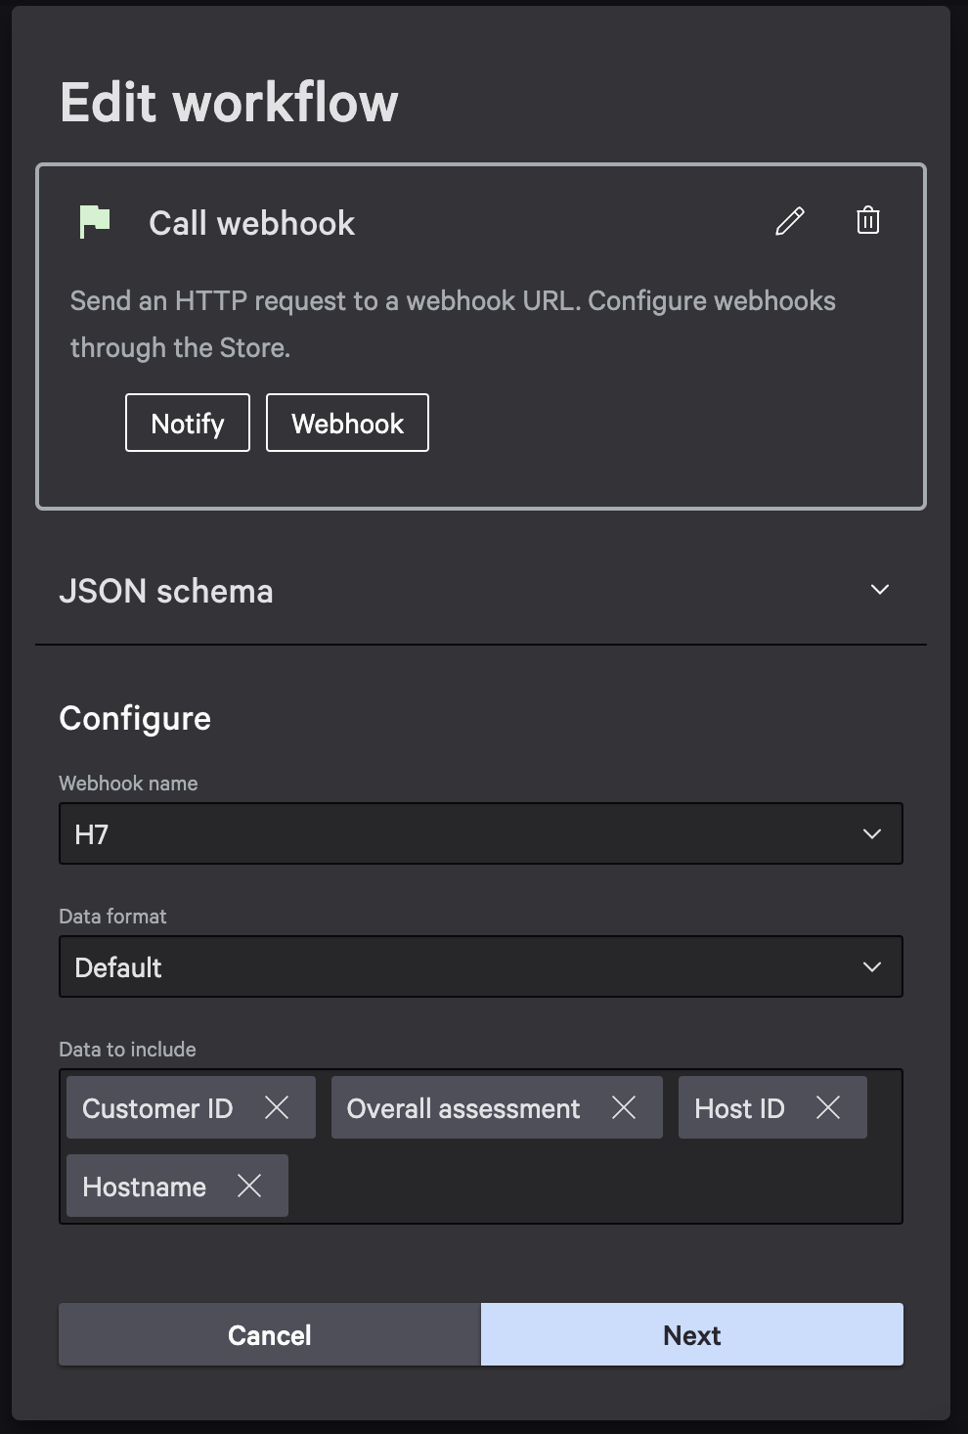Click the Webhook tag
The height and width of the screenshot is (1434, 968).
(347, 423)
